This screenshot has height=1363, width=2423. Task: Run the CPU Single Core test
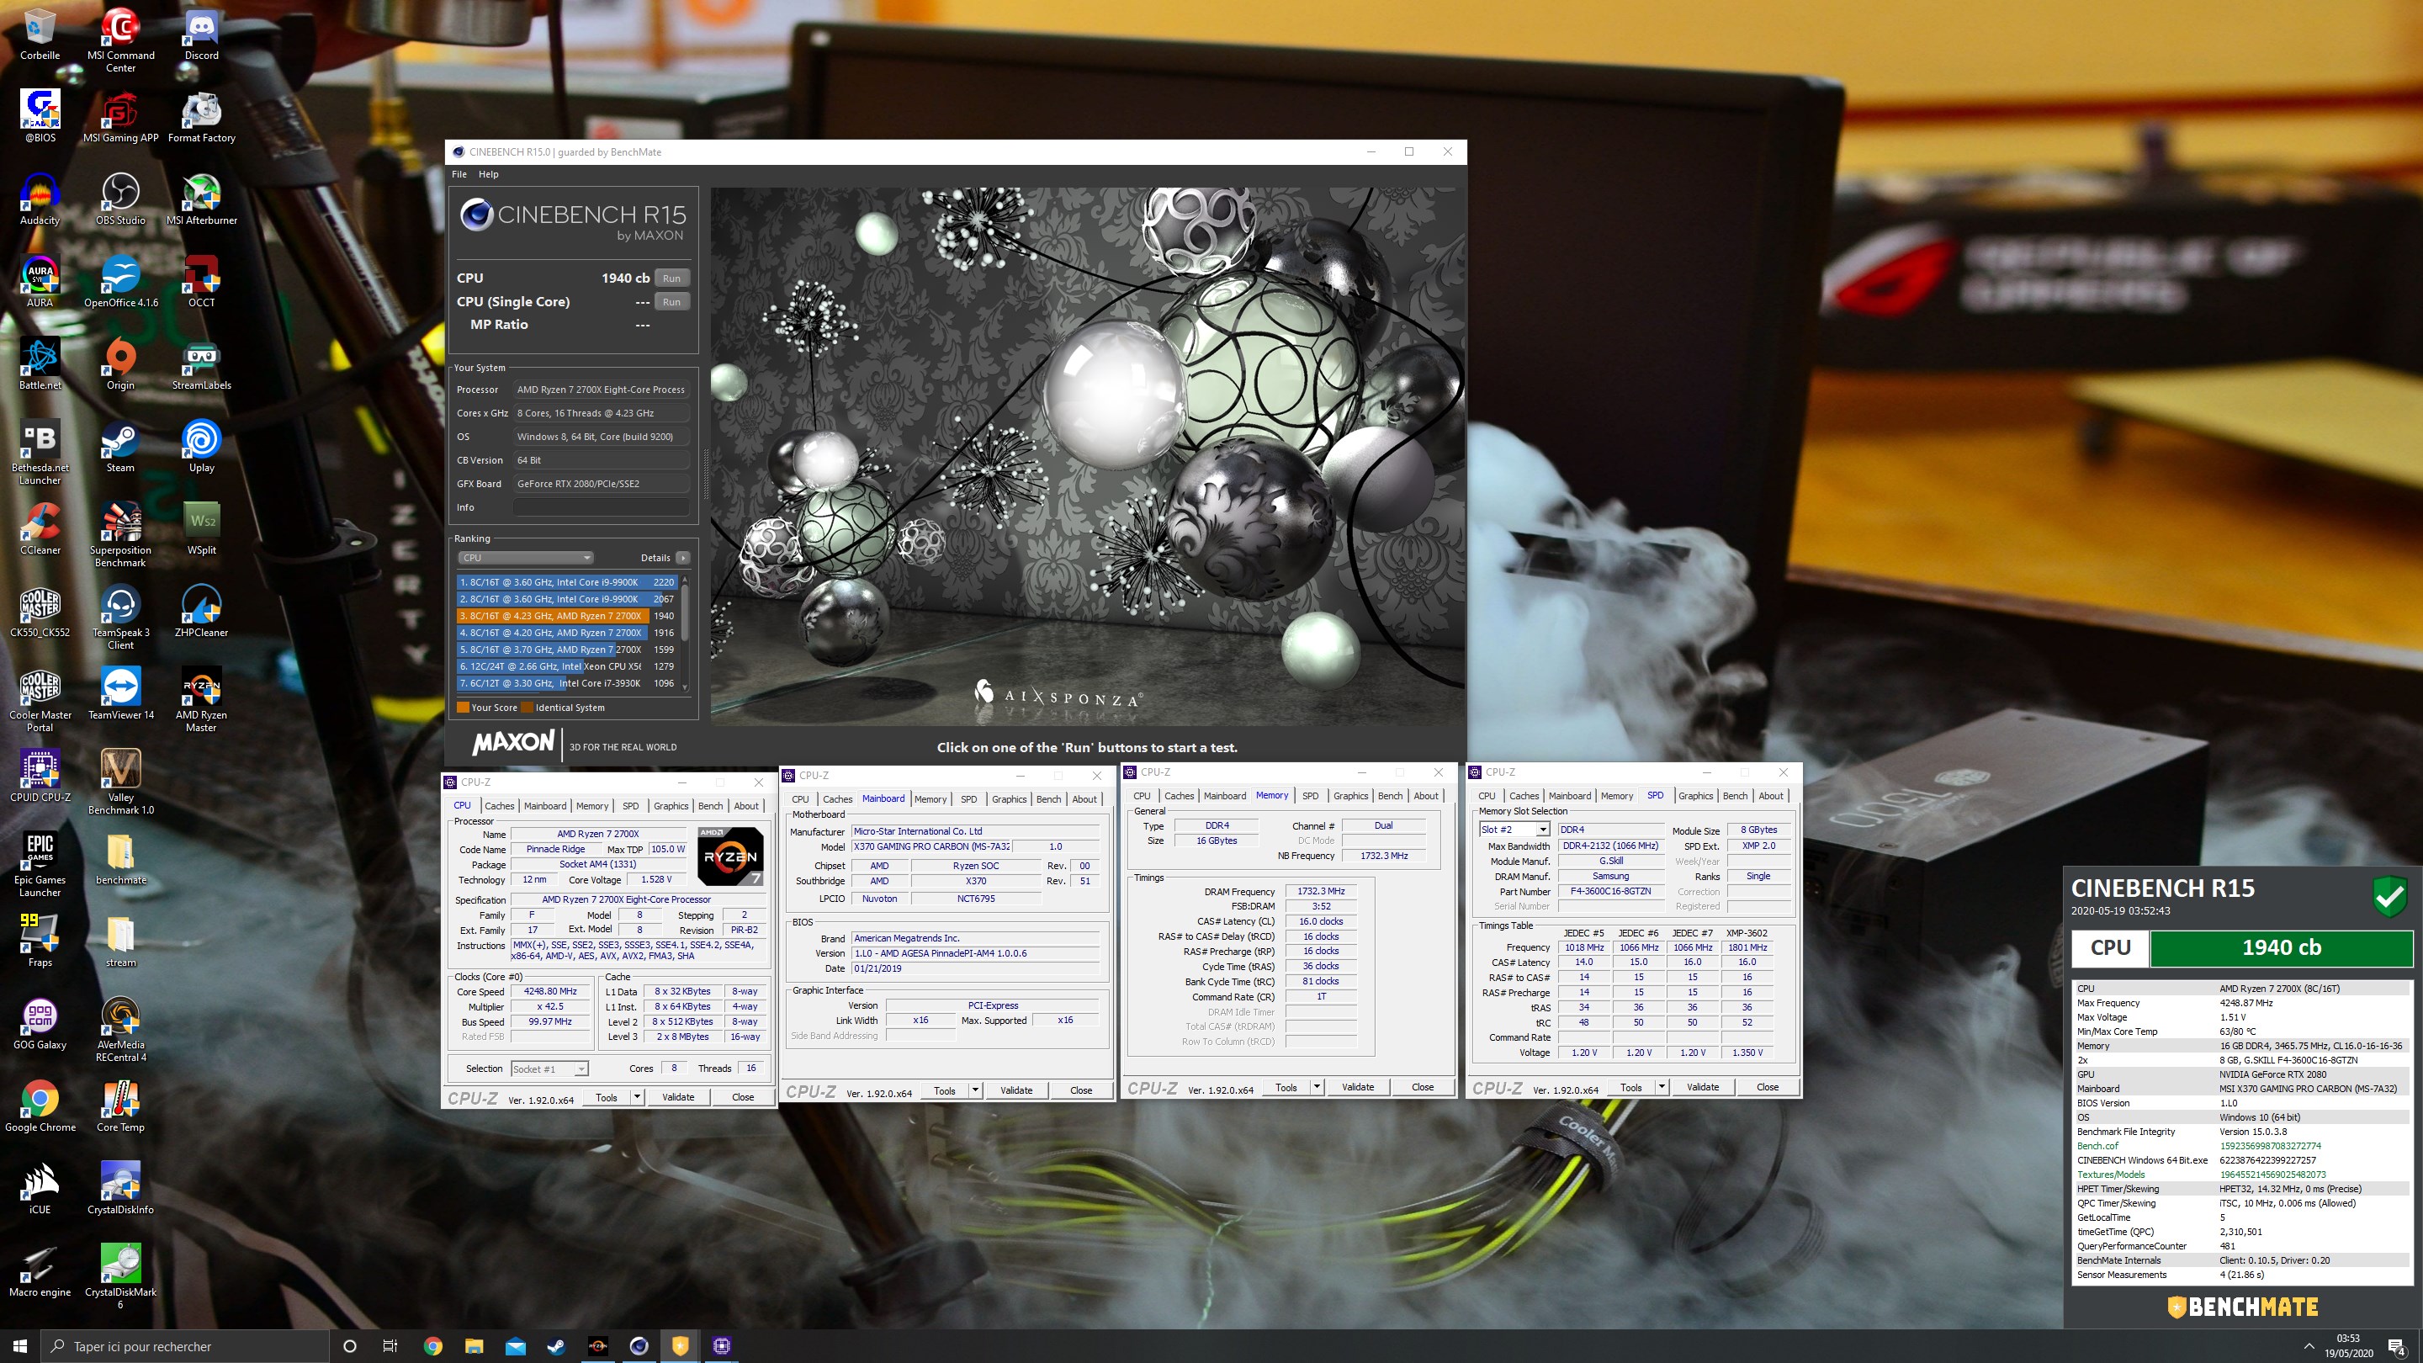(x=671, y=302)
